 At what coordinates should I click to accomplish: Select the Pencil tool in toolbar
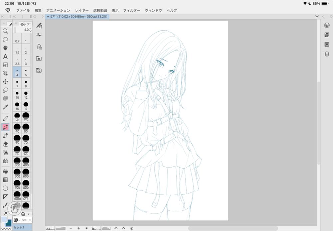coord(5,119)
